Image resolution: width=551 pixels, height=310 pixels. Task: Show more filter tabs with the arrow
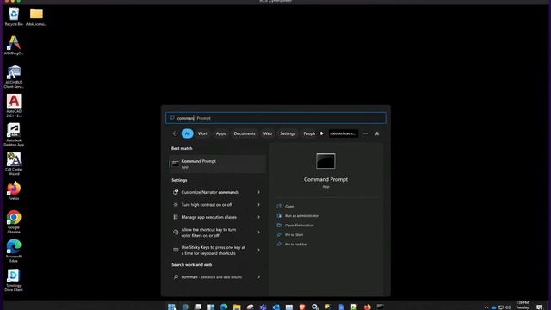(321, 133)
